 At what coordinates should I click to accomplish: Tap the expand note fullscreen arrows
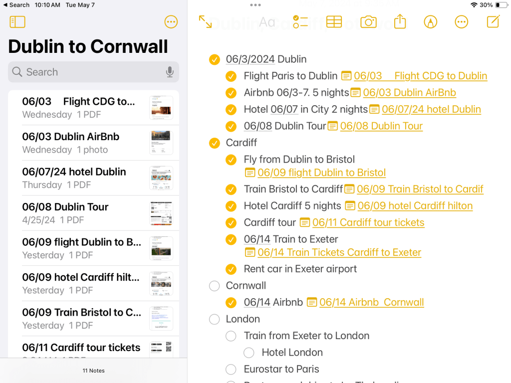coord(205,21)
